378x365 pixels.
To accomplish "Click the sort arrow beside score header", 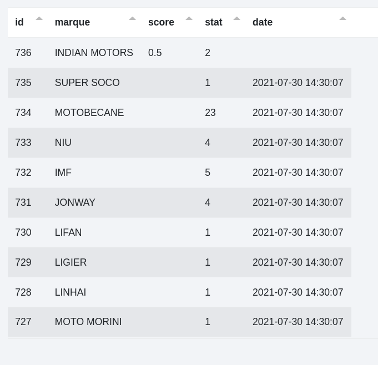I will tap(189, 19).
